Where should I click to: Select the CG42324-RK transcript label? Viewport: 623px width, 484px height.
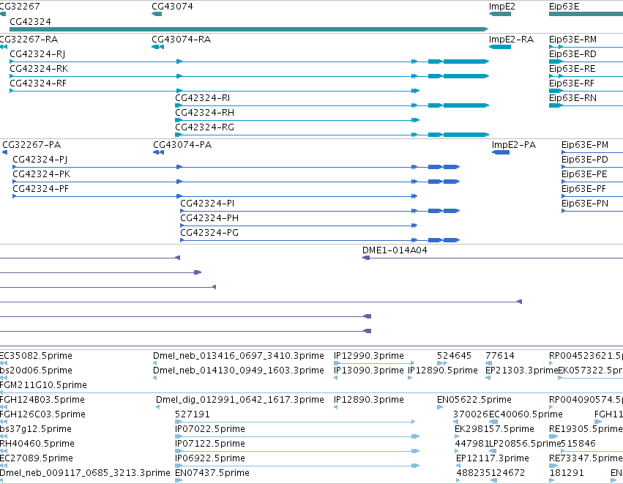pos(39,69)
